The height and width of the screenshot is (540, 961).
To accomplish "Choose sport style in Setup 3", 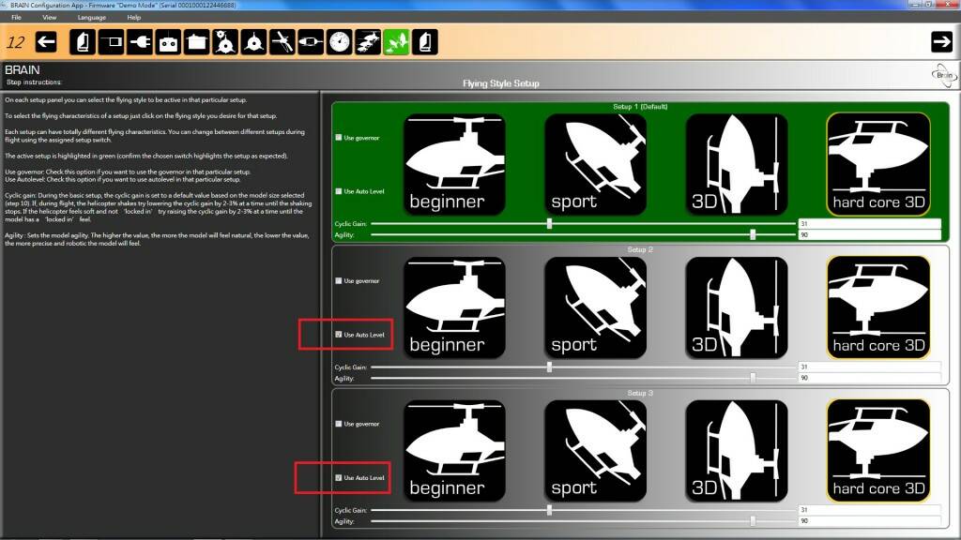I will pyautogui.click(x=595, y=451).
